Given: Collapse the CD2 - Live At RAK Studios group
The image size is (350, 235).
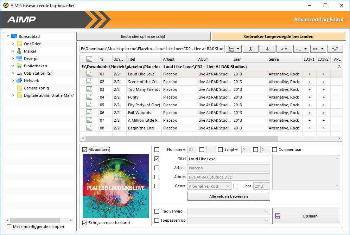Looking at the screenshot, I should pos(339,67).
